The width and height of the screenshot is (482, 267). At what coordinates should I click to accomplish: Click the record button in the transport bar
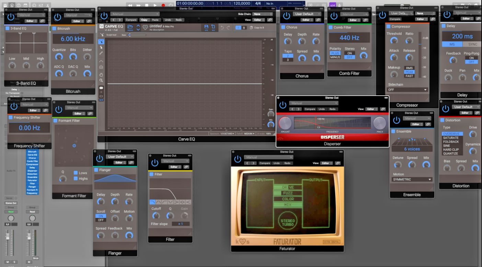(164, 5)
